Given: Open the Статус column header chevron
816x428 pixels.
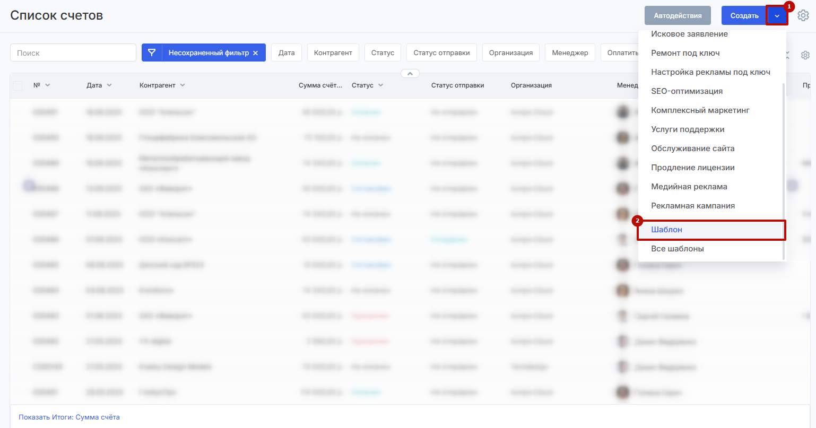Looking at the screenshot, I should click(380, 85).
